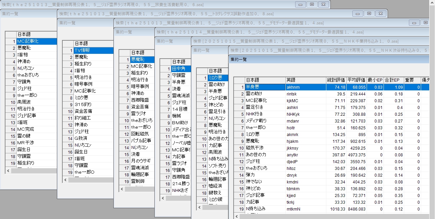The image size is (435, 219).
Task: Choose the G救済 entry
Action: (93, 138)
